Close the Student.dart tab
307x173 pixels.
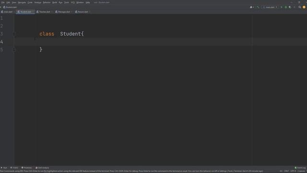pos(33,12)
